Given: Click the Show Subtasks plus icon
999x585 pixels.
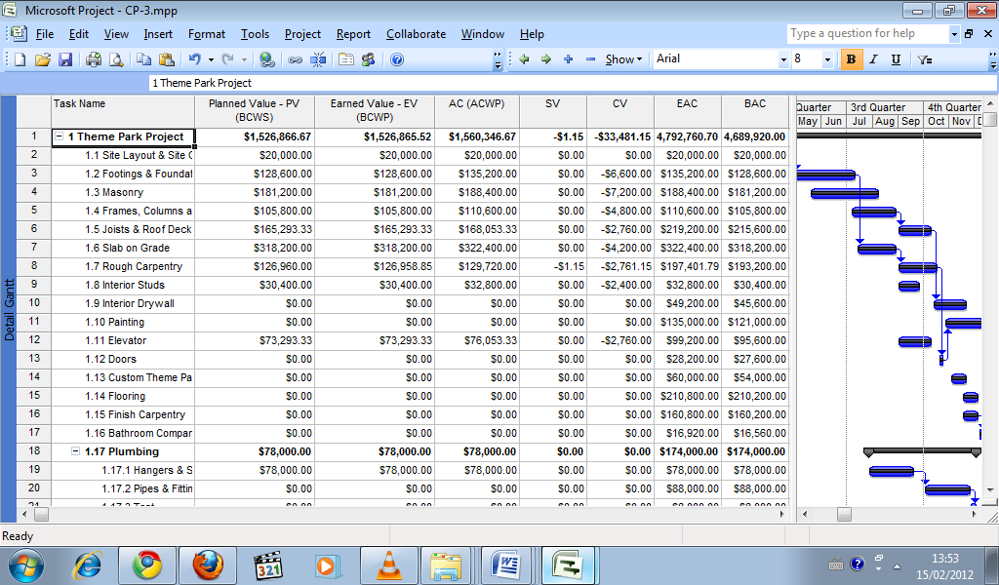Looking at the screenshot, I should click(x=568, y=59).
